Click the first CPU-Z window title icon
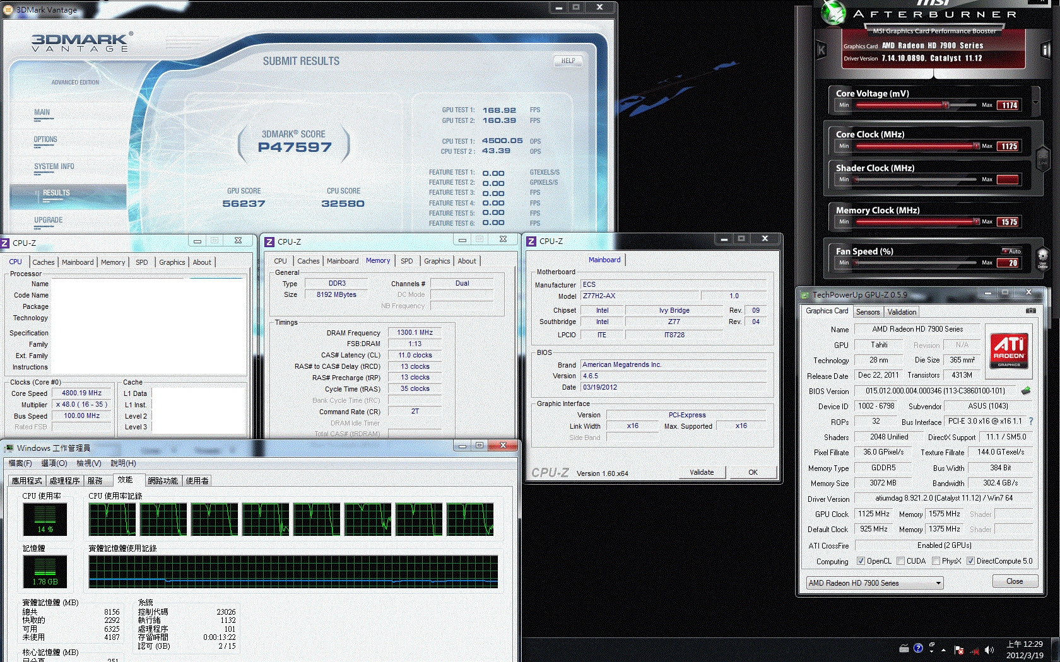 pos(5,243)
